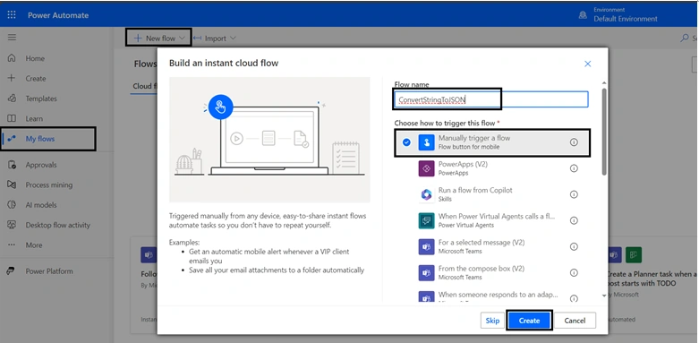Click the More ellipsis icon in sidebar

click(x=12, y=244)
